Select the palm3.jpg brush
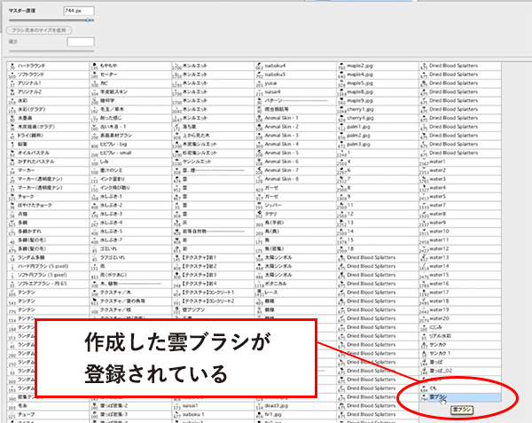The height and width of the screenshot is (423, 532). [x=378, y=145]
